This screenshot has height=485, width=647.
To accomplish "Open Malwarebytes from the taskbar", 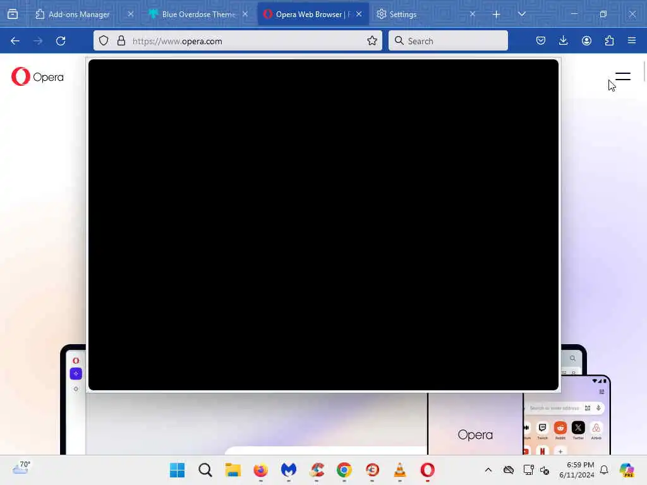I will click(x=288, y=470).
